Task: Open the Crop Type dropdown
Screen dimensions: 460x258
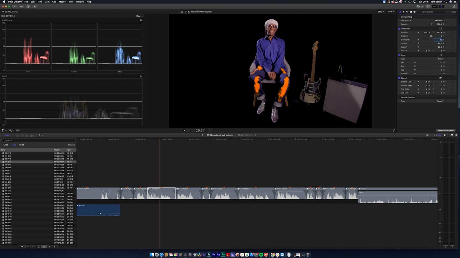Action: coord(440,59)
